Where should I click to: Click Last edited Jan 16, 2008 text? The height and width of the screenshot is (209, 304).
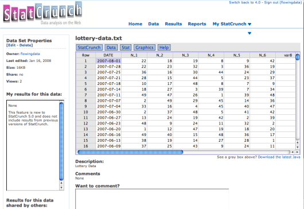(x=29, y=61)
